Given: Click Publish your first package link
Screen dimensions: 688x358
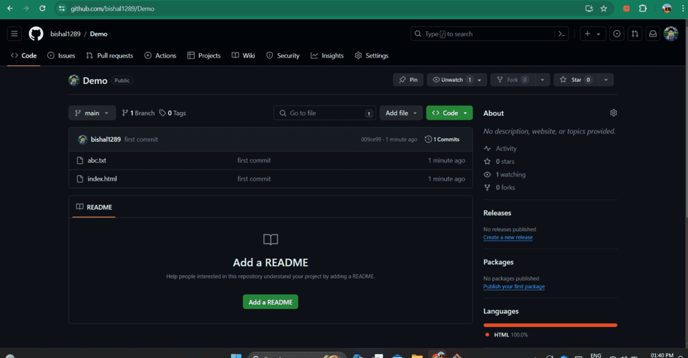Looking at the screenshot, I should click(514, 287).
